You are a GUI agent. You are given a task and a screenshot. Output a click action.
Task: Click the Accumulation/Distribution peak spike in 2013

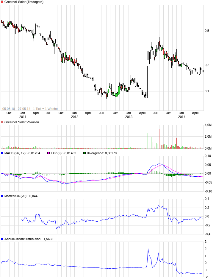148,249
